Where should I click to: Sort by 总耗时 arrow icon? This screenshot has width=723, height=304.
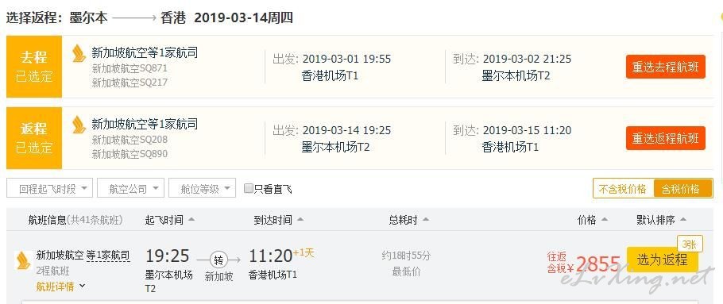[425, 220]
